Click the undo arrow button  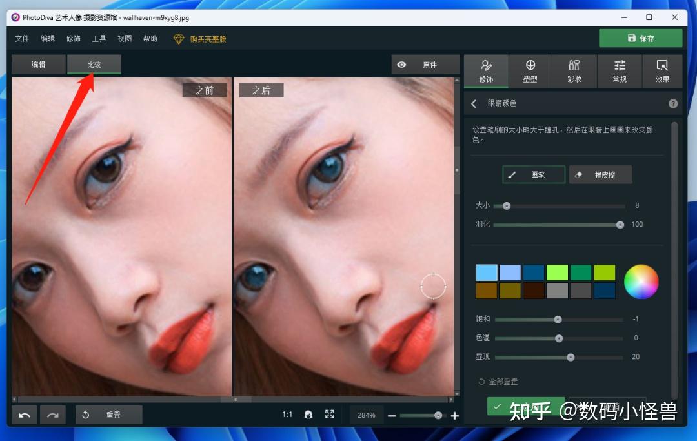25,415
